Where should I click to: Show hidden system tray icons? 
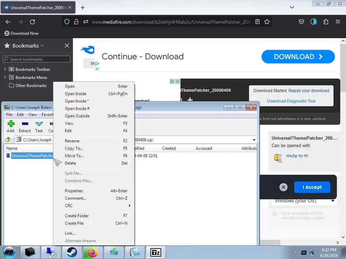pyautogui.click(x=295, y=253)
